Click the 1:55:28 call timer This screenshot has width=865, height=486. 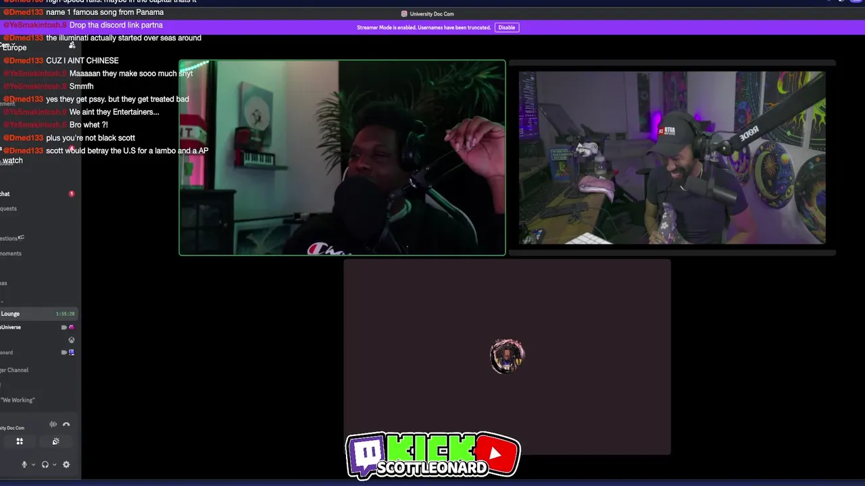[65, 314]
